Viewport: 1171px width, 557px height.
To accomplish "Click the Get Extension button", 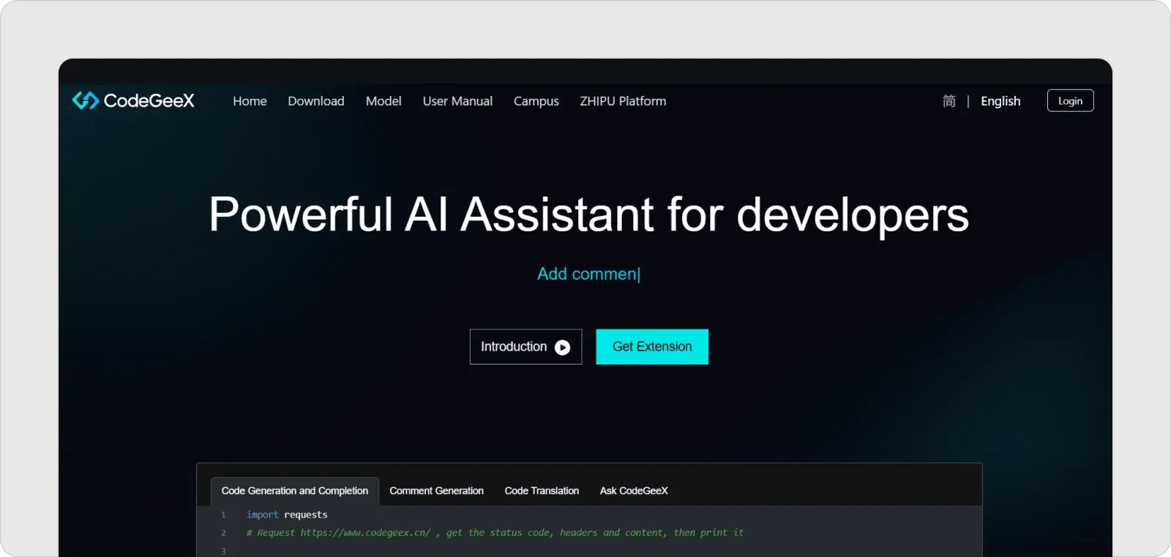I will (x=652, y=347).
